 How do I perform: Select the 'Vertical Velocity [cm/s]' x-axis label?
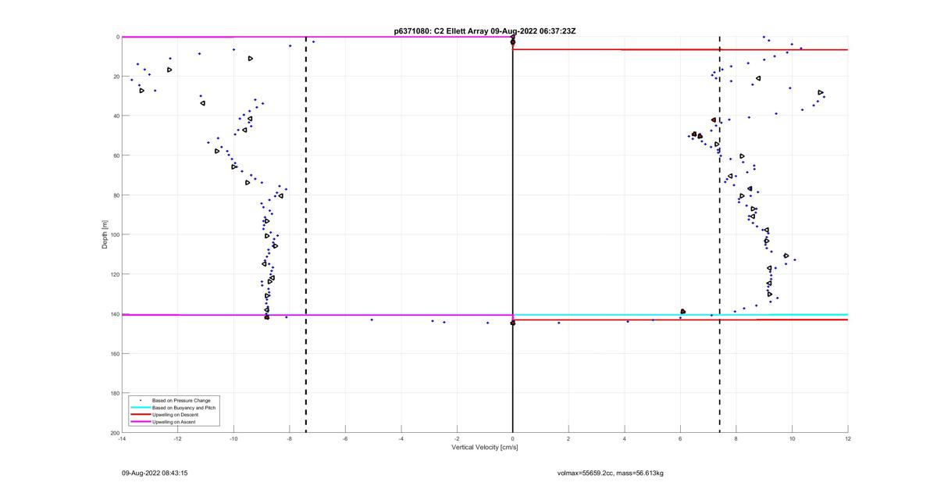pos(485,447)
